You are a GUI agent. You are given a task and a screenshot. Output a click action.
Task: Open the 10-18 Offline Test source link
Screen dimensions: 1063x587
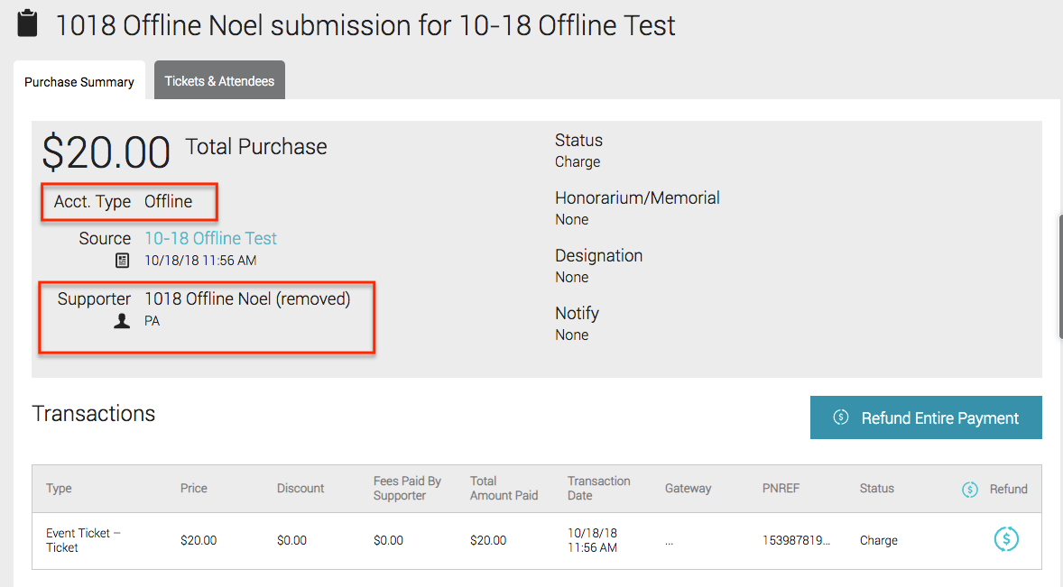[x=211, y=238]
